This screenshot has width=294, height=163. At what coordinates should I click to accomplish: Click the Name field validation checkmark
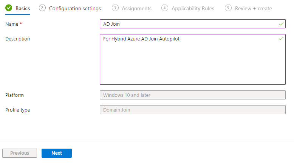coord(281,24)
